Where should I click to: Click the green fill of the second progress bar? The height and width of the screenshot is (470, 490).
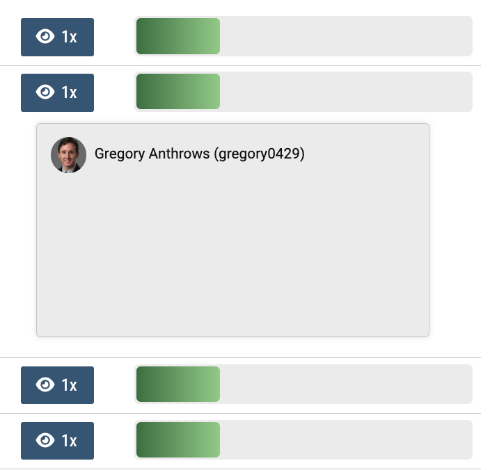178,92
